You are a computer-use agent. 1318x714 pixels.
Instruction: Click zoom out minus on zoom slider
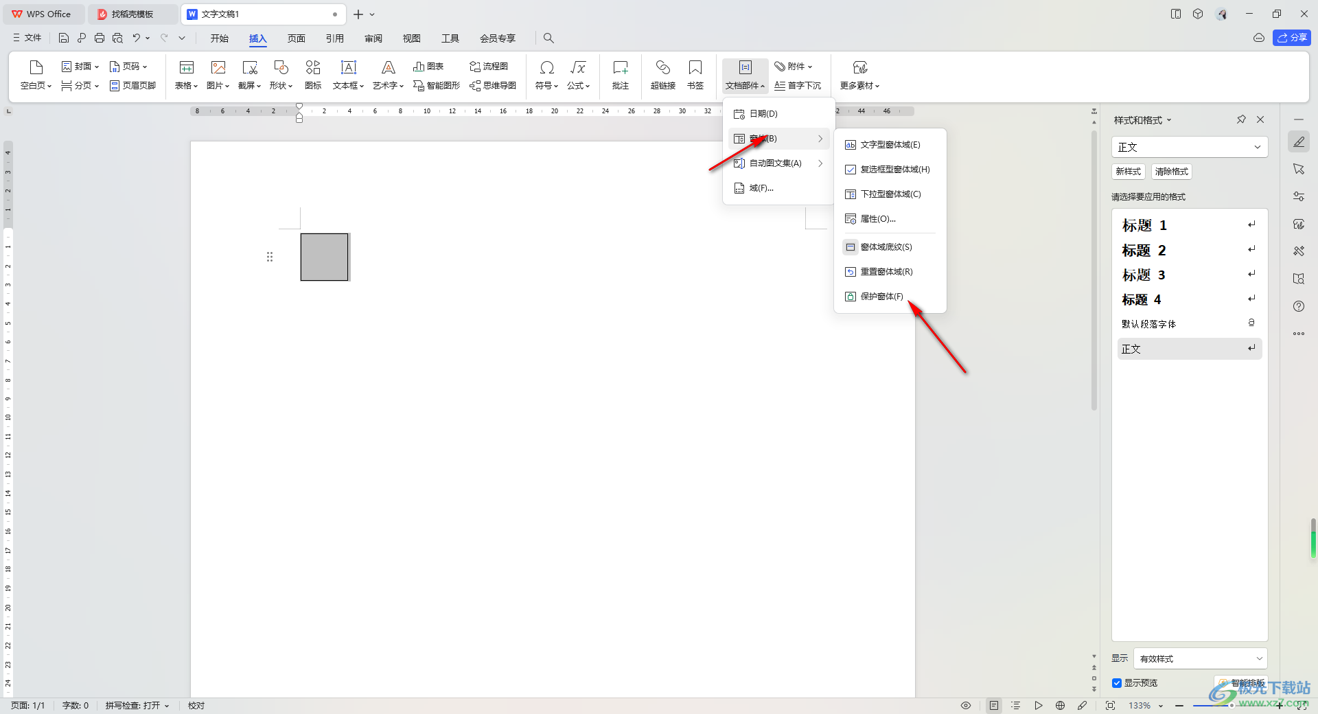click(x=1179, y=706)
